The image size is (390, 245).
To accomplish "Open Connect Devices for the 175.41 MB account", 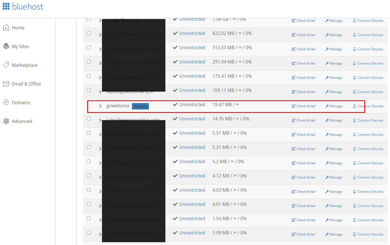I will tap(368, 78).
